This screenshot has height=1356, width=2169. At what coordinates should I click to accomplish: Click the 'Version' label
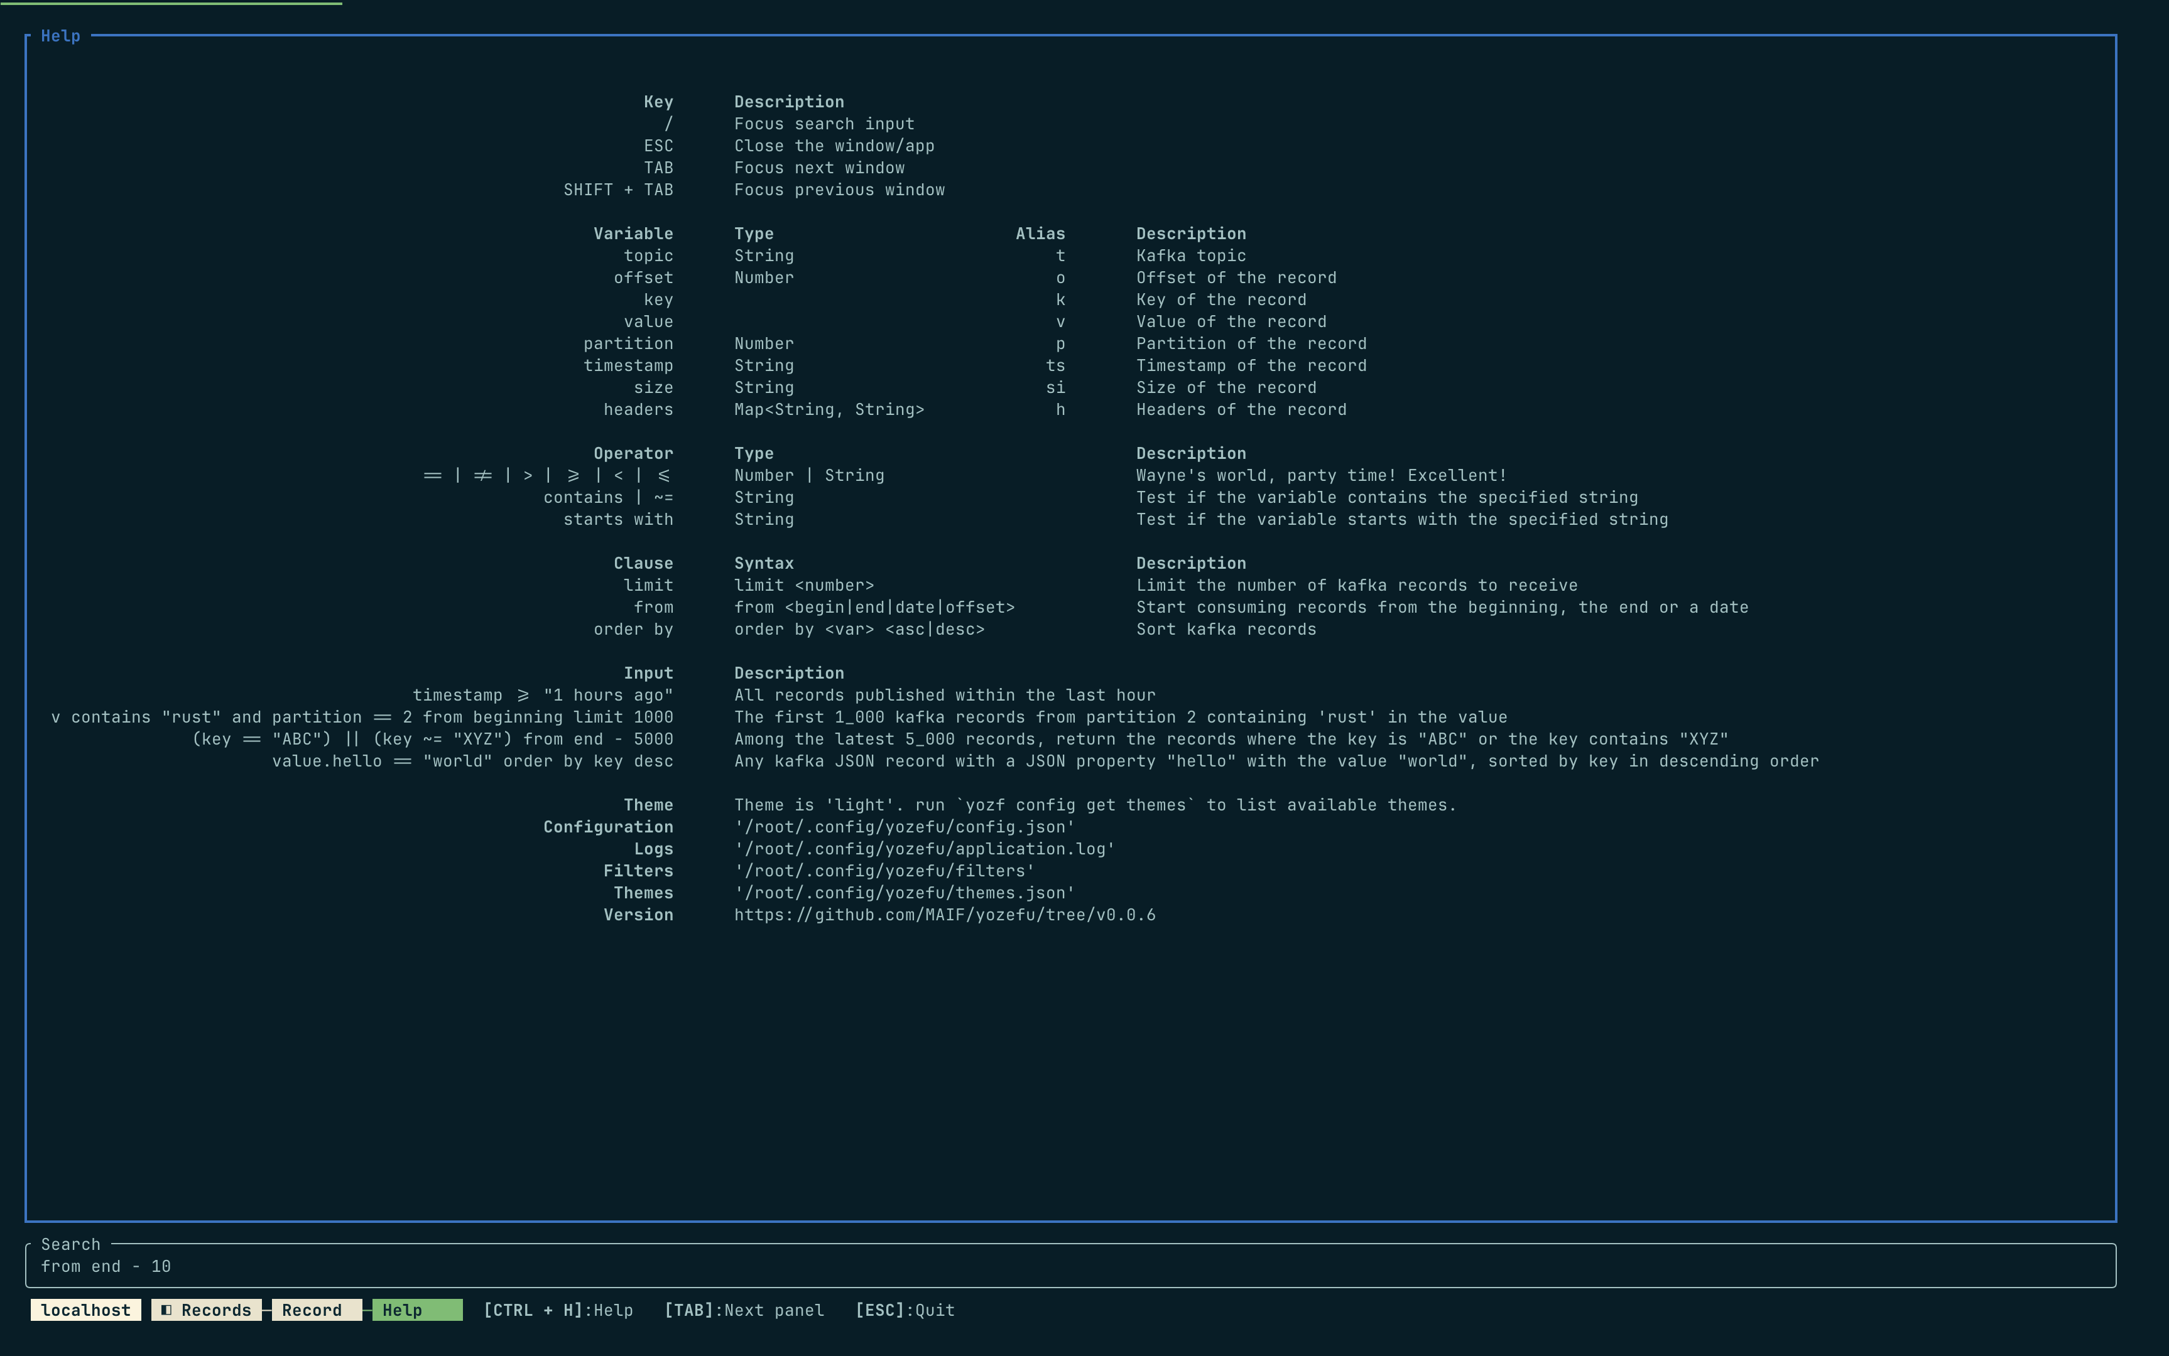(638, 915)
